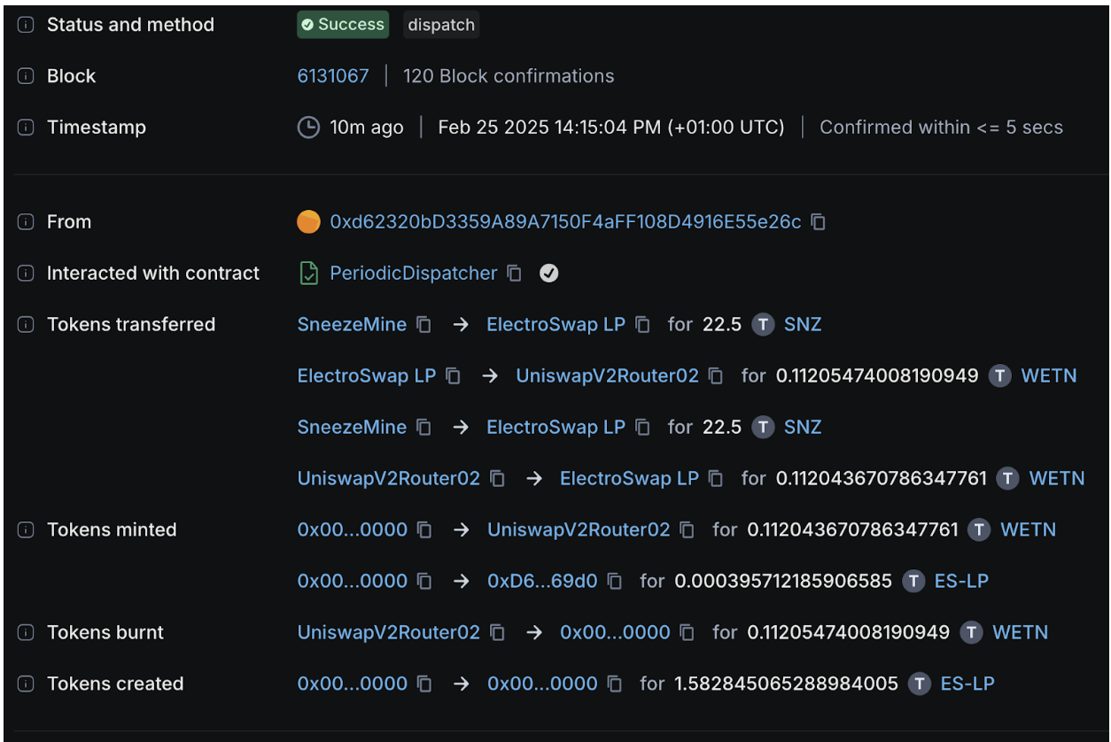
Task: Open ES-LP token link in Tokens created row
Action: pos(967,684)
